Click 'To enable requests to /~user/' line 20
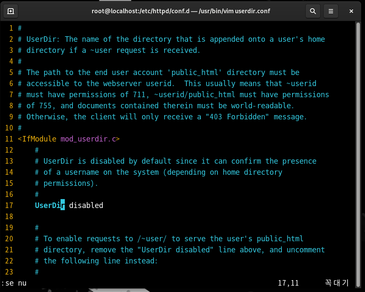 (x=105, y=238)
